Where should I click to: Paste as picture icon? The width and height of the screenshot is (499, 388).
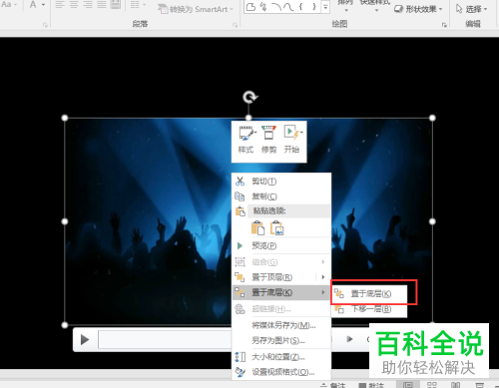click(x=276, y=228)
